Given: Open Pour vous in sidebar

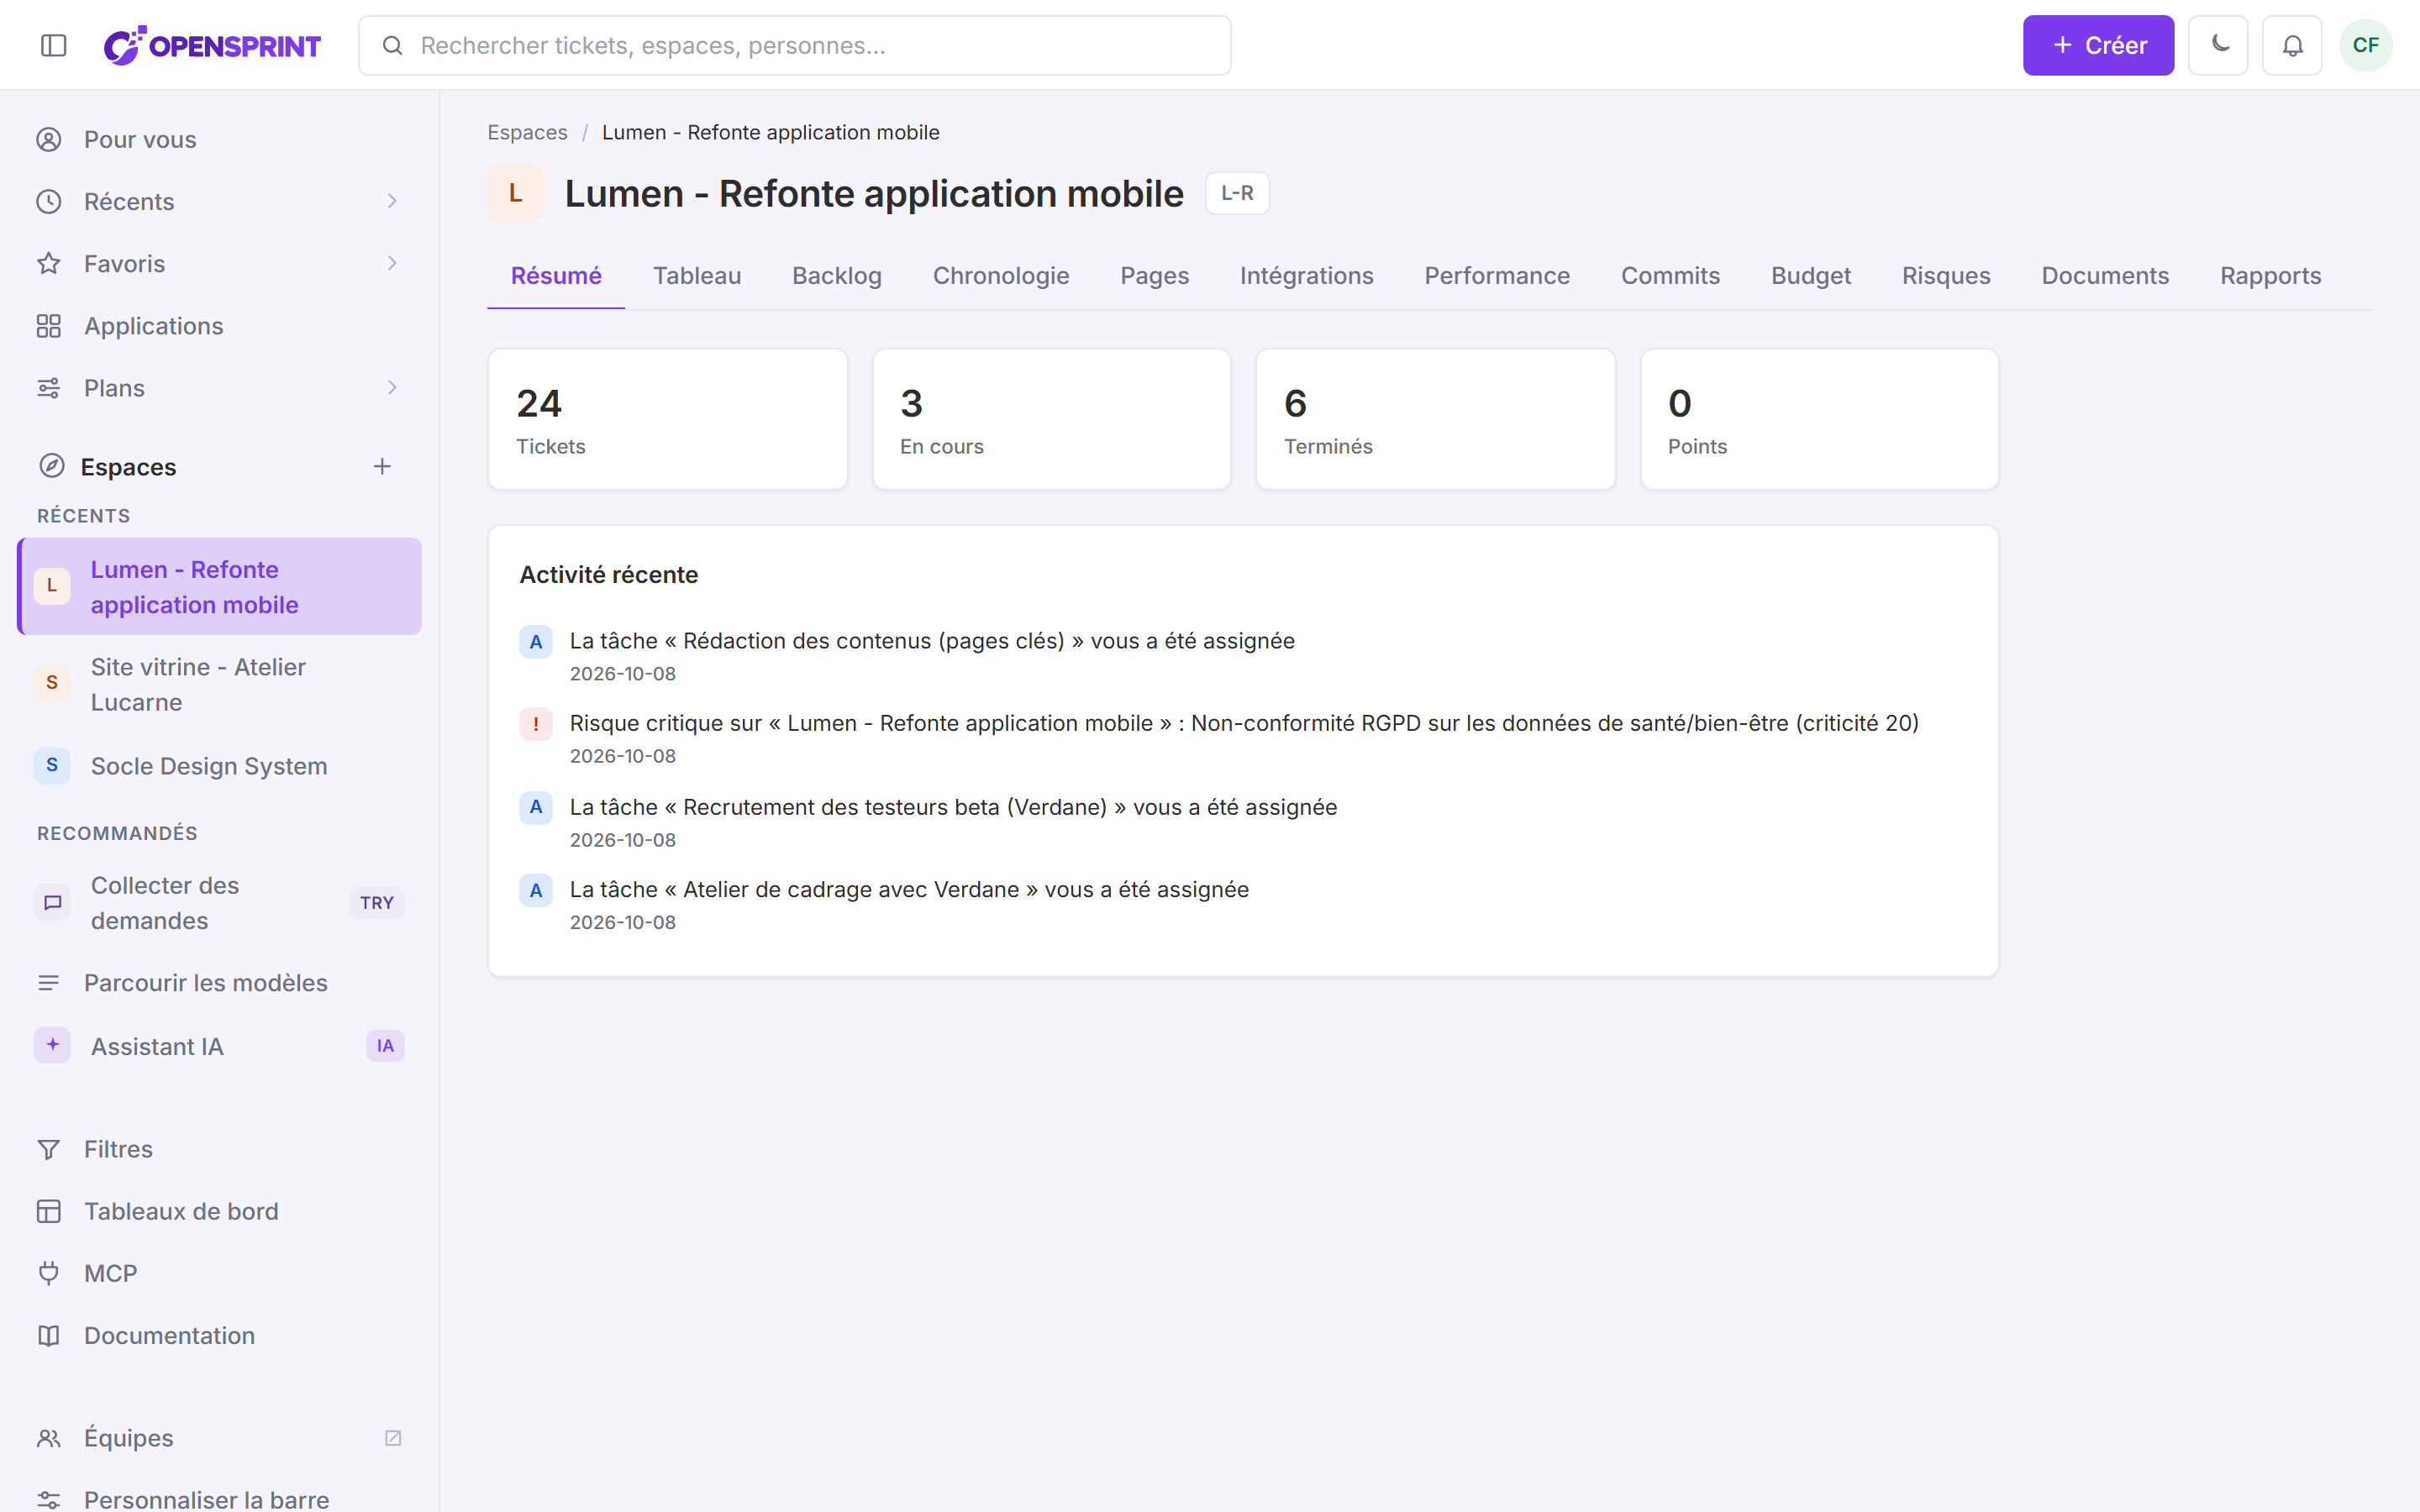Looking at the screenshot, I should (x=219, y=139).
